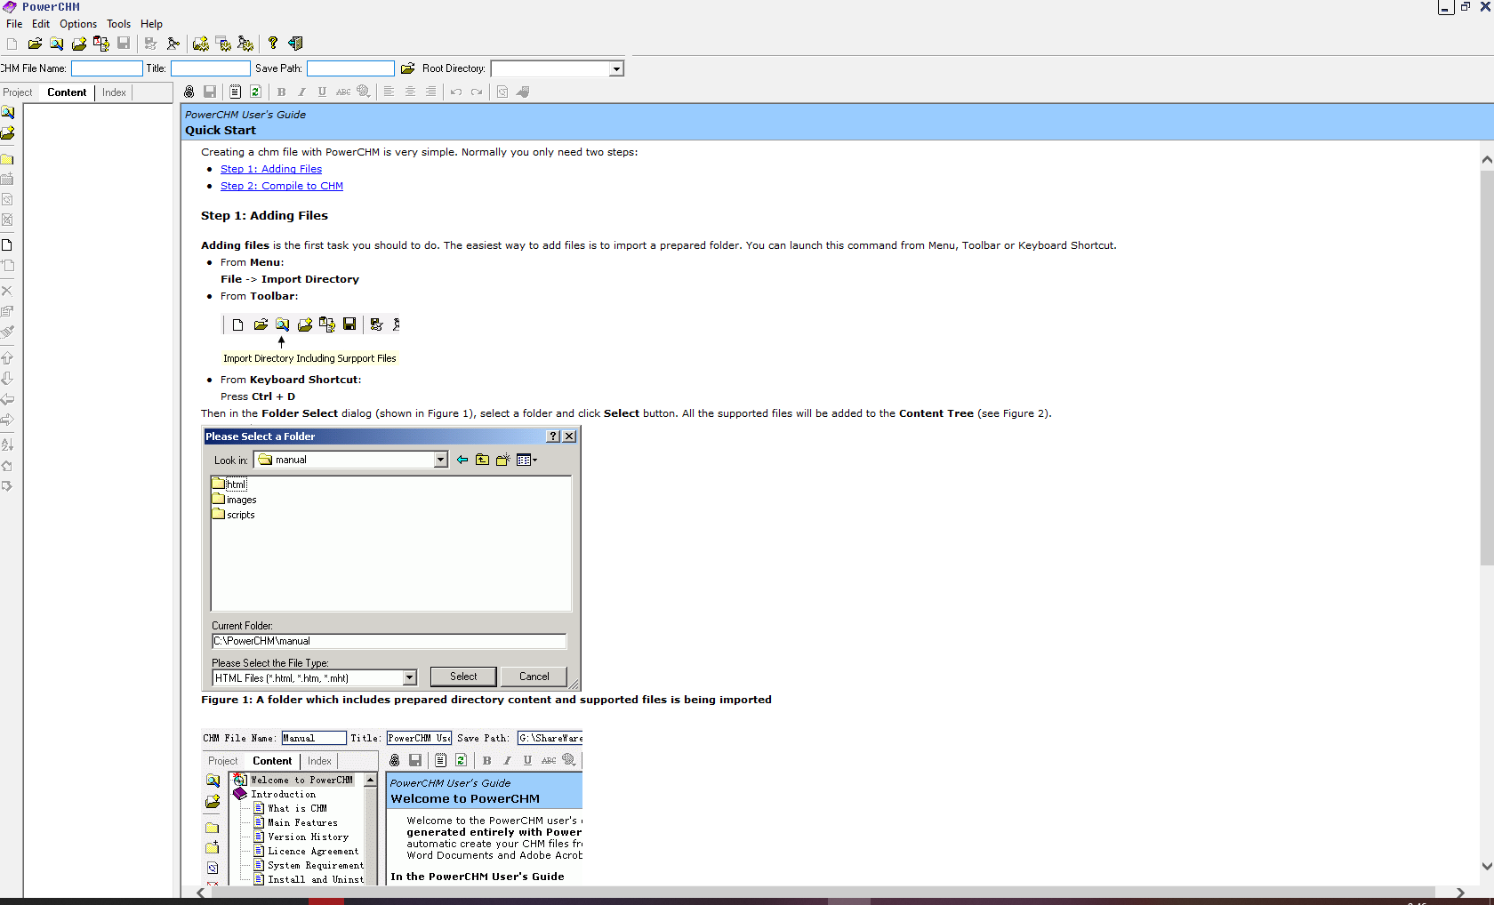
Task: Click sidebar move right arrow
Action: 7,420
